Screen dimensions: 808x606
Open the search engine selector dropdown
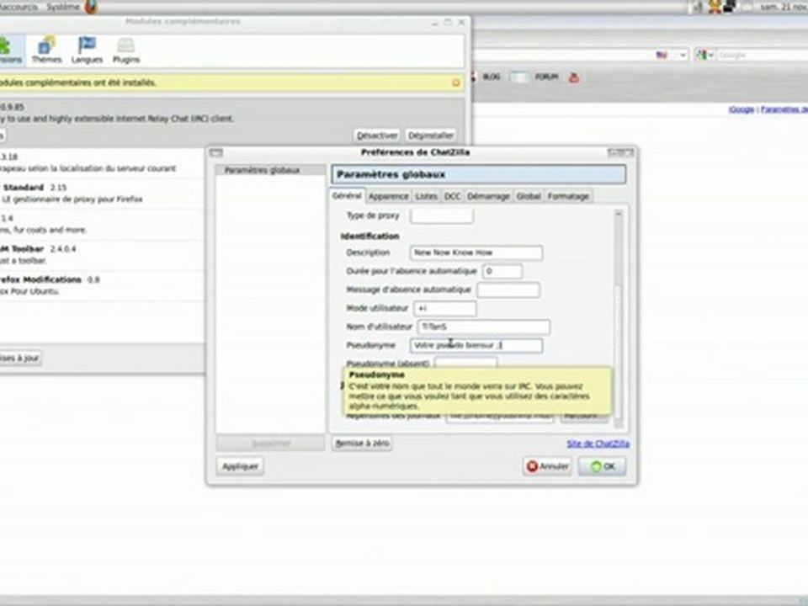click(x=704, y=55)
